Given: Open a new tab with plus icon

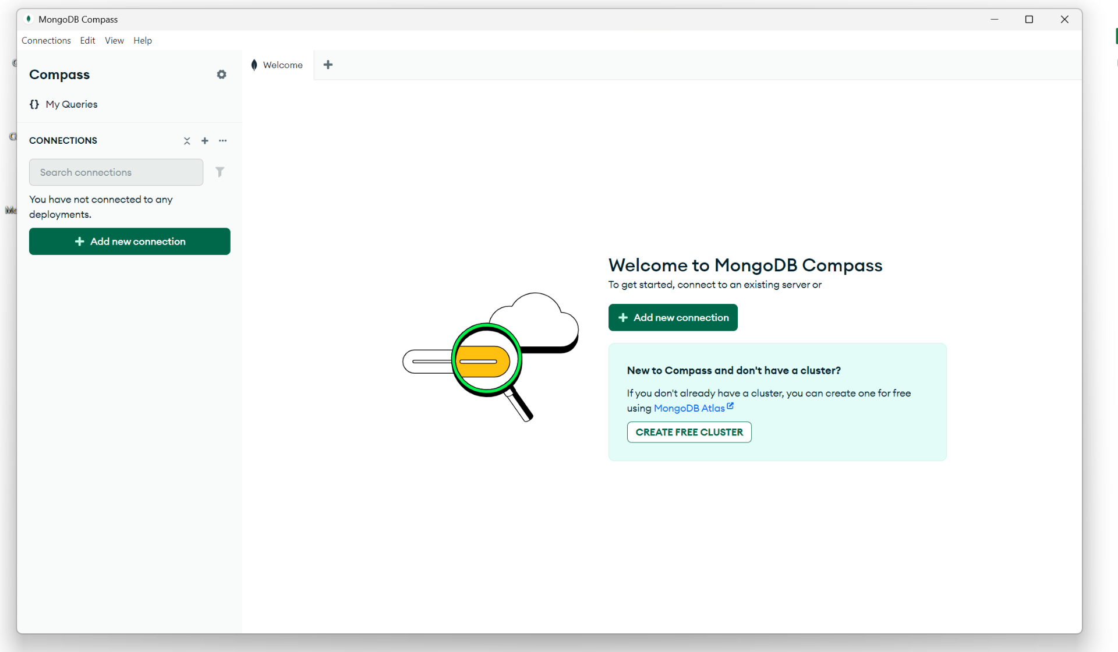Looking at the screenshot, I should (328, 65).
